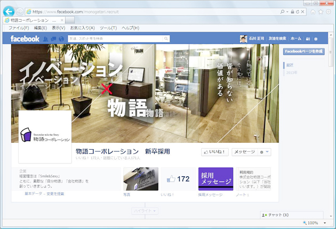
Task: Click the zoom magnifier icon in status bar
Action: click(x=305, y=223)
